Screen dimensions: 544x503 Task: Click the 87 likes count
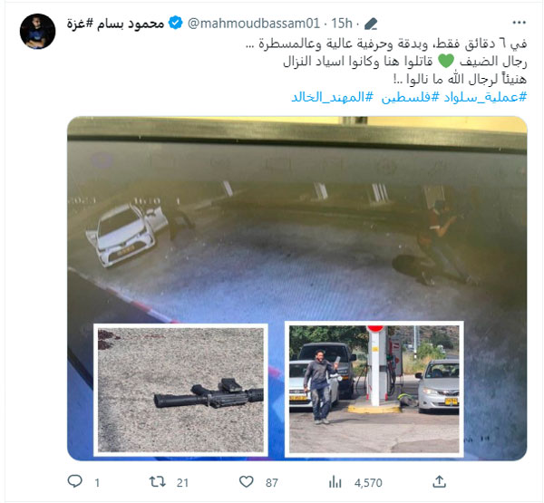tap(272, 483)
